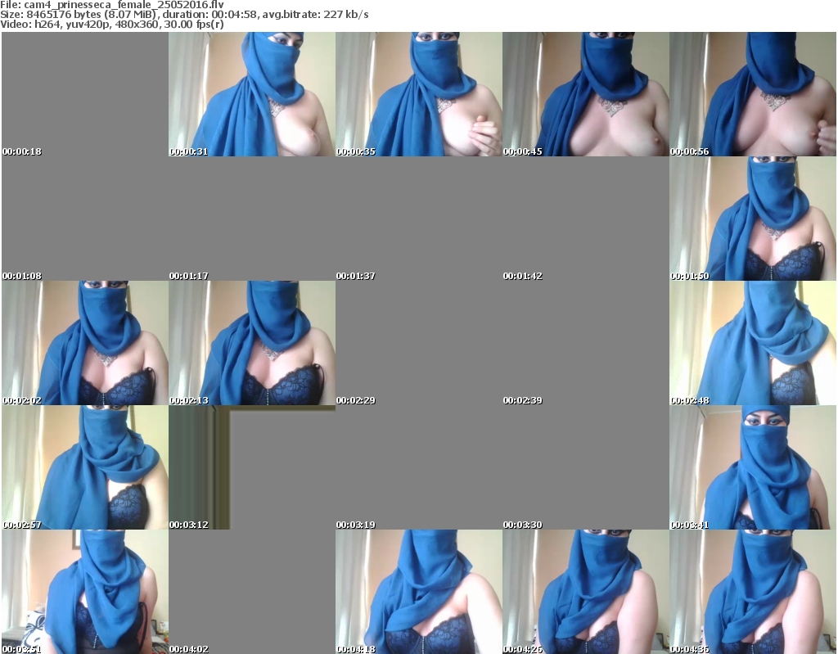Select the gray frame stamped 00:01:42
This screenshot has width=838, height=654.
pos(586,219)
